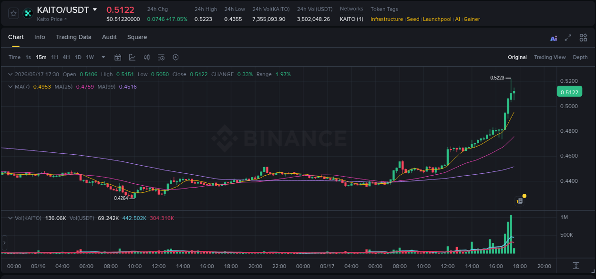Click the 24h Vol(KAITO) value 7,355,093.90
The height and width of the screenshot is (279, 596).
269,19
